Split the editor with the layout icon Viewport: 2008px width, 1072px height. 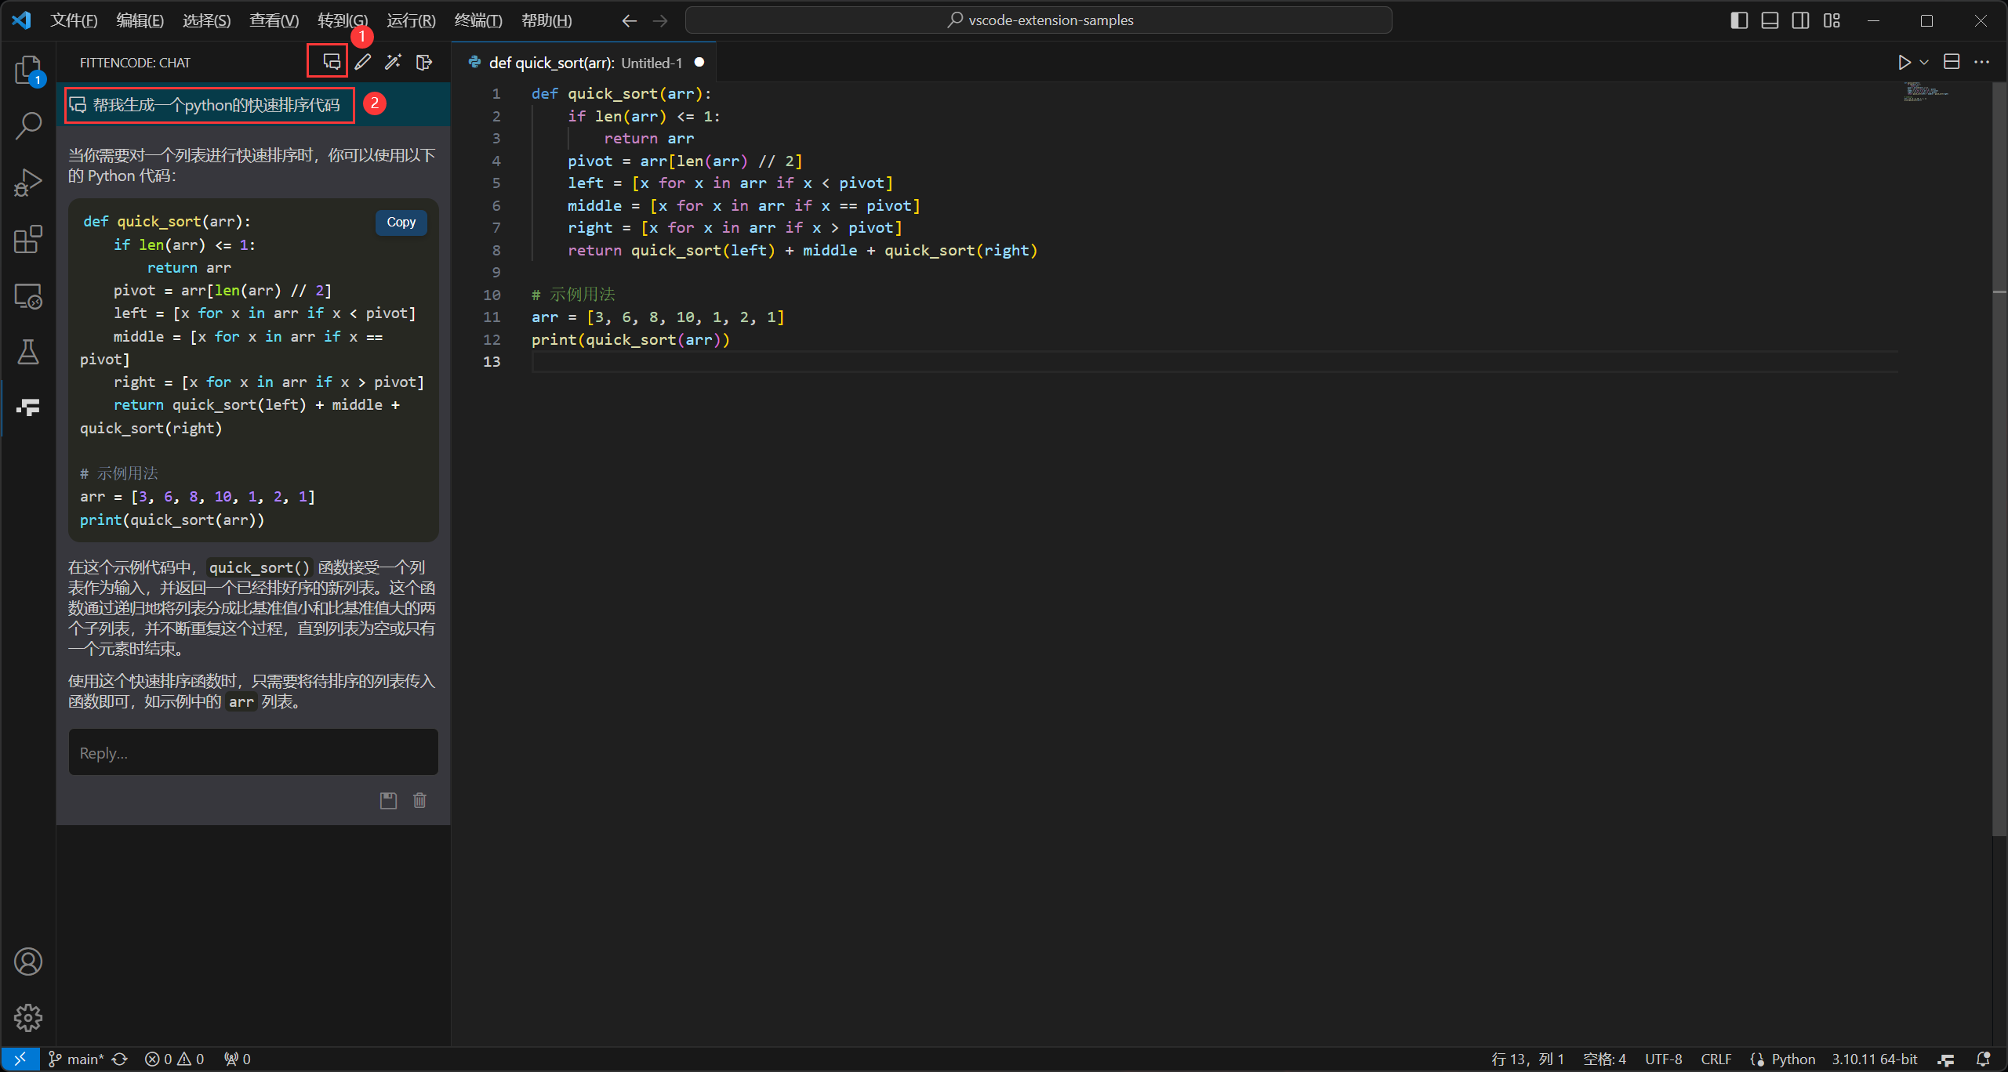[x=1952, y=62]
